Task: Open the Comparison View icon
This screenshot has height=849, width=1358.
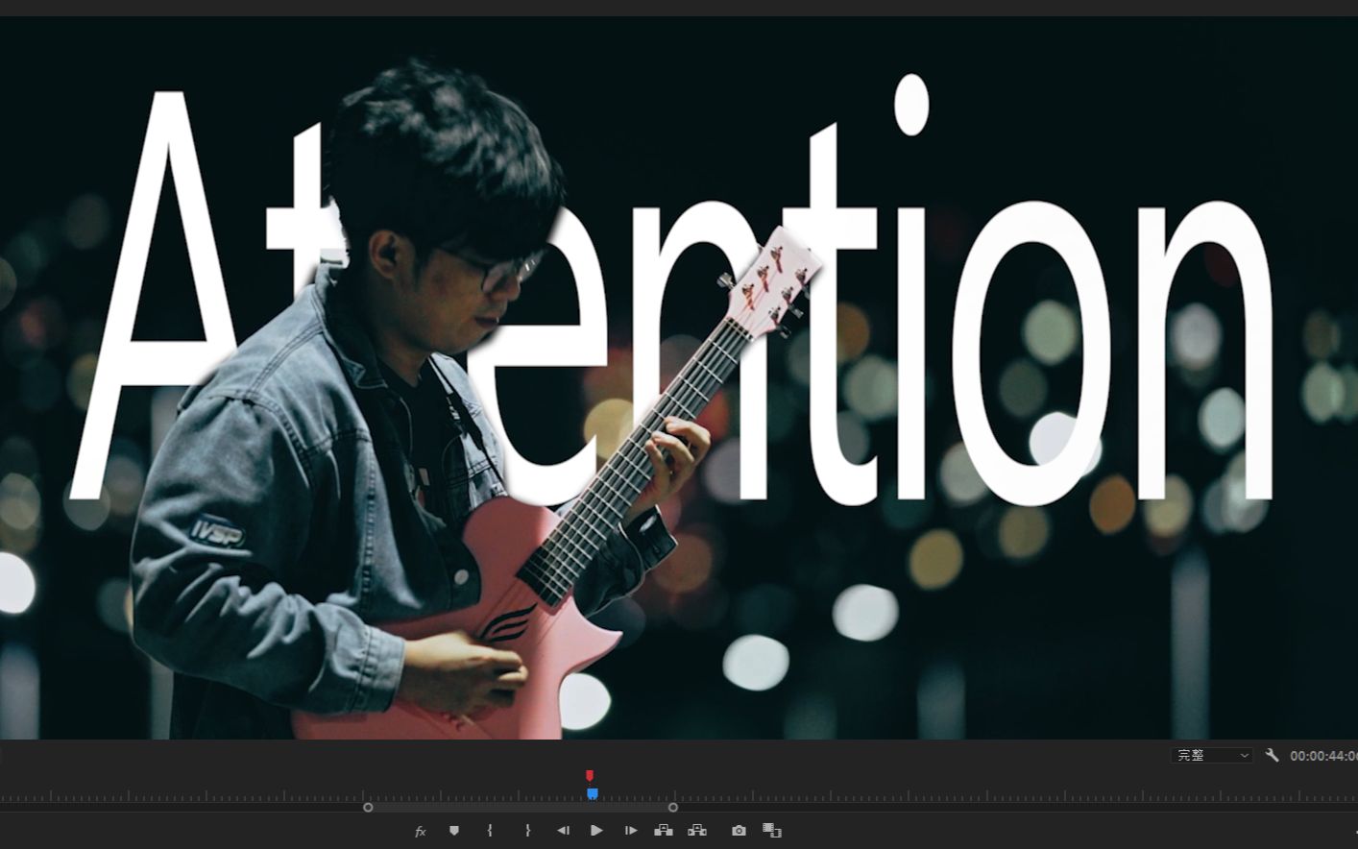Action: 771,831
